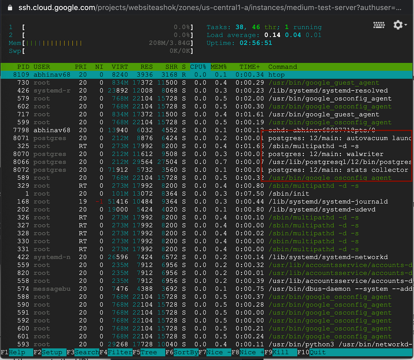Toggle F5 Tree view in footer
Viewport: 414px width, 360px height.
pos(149,352)
